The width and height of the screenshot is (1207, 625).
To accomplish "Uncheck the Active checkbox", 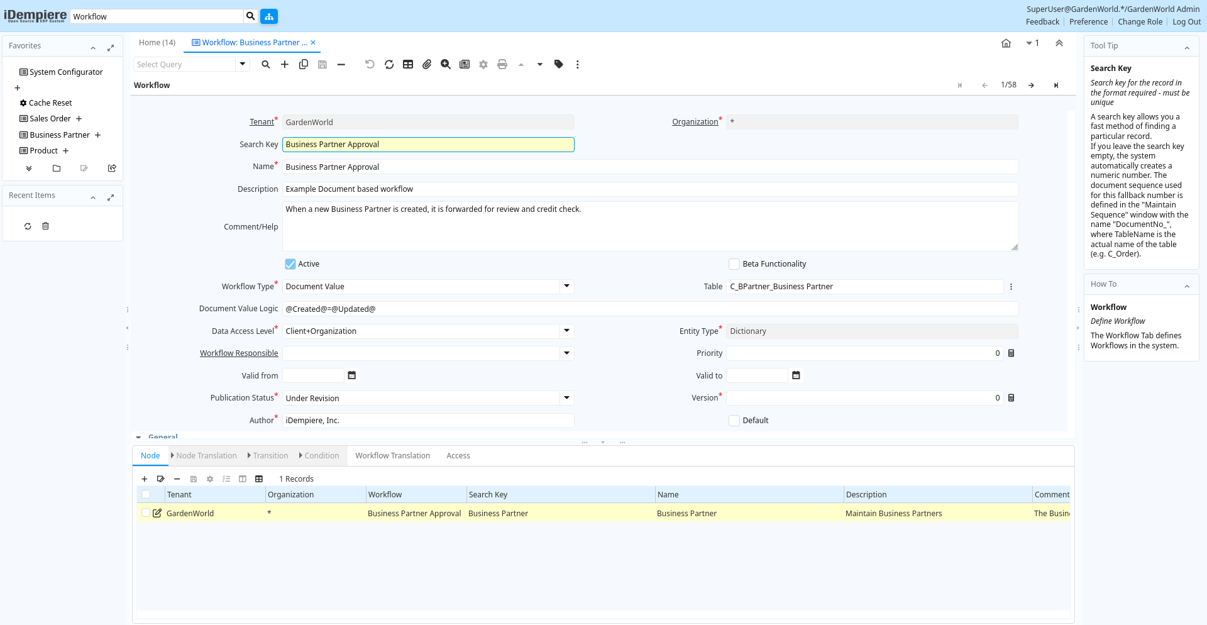I will [290, 264].
